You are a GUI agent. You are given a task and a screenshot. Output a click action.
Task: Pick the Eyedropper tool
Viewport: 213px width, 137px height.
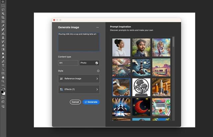point(3,26)
